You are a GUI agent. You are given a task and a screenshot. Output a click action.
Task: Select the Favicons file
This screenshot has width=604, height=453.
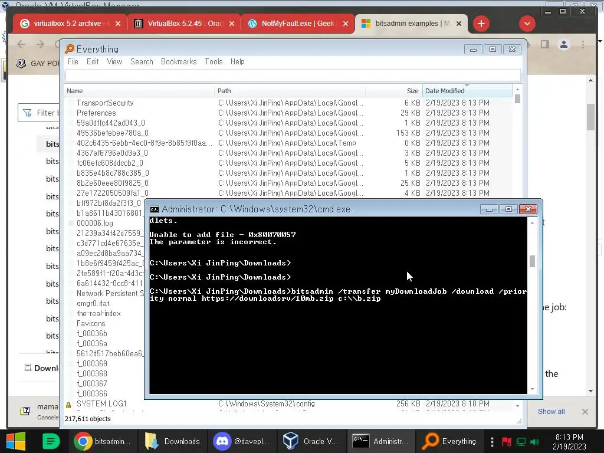91,324
